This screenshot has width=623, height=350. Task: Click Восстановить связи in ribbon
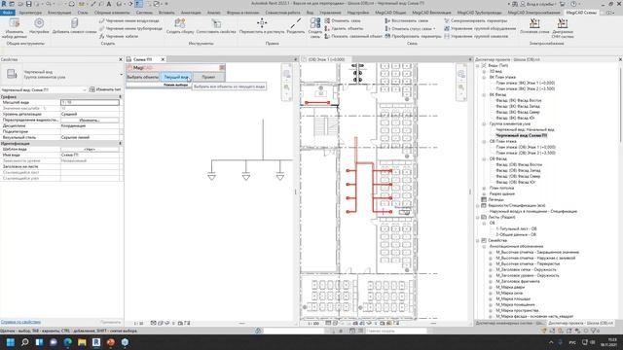click(407, 20)
